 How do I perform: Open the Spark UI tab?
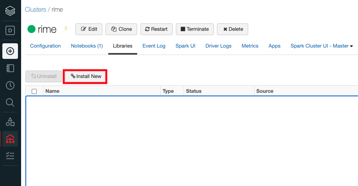(x=185, y=46)
